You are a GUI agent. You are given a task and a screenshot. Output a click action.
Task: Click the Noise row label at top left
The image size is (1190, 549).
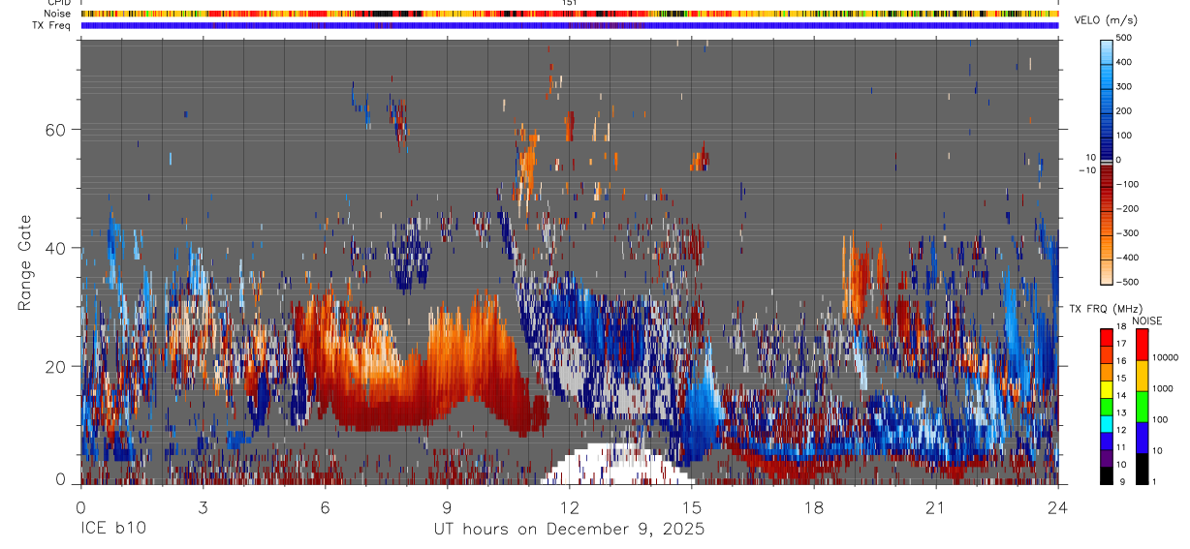tap(57, 14)
